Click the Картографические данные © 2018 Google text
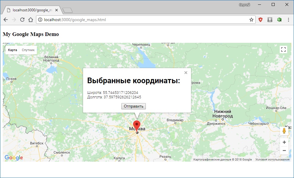 click(x=223, y=160)
